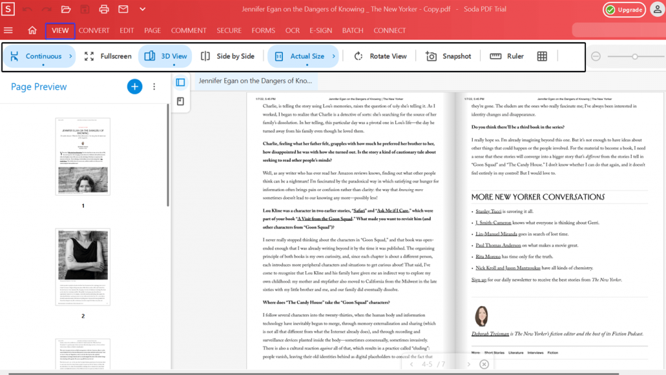Select the Jennifer Egan document tab
Screen dimensions: 666x375
coord(255,81)
